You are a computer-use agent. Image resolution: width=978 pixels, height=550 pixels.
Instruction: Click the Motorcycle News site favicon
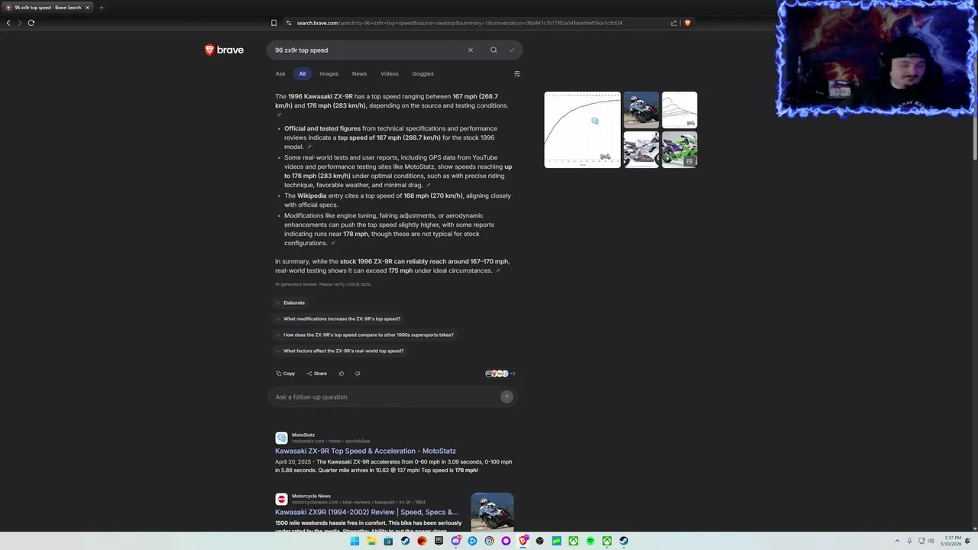(281, 499)
